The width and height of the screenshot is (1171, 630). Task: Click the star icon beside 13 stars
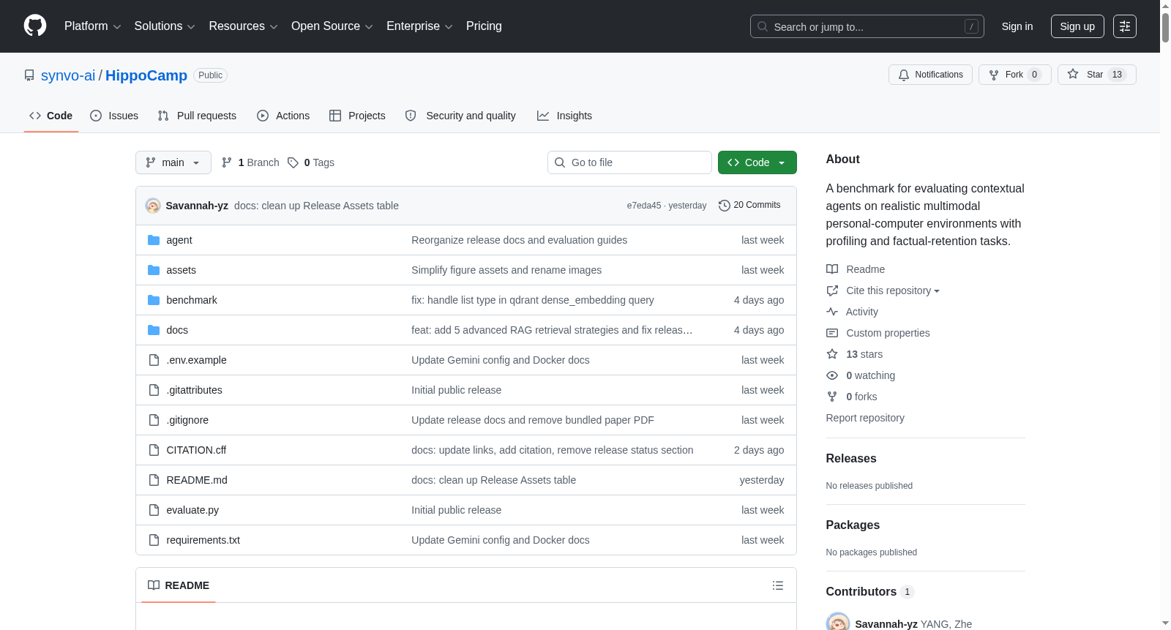click(832, 354)
